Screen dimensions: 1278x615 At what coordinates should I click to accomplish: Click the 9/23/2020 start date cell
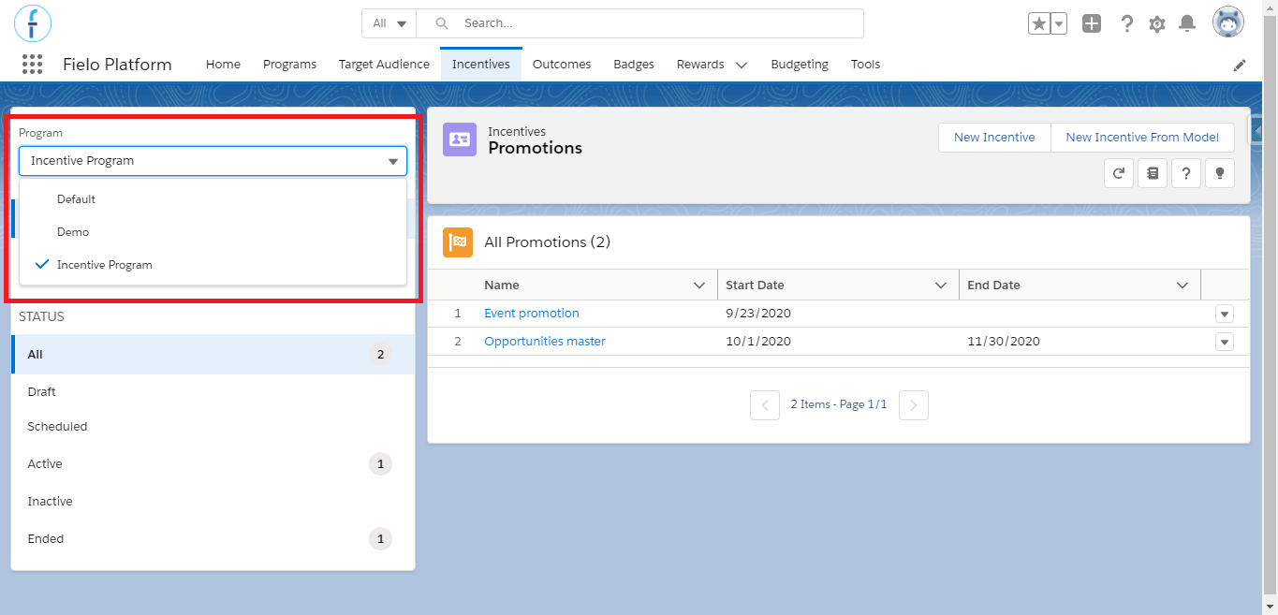click(838, 314)
